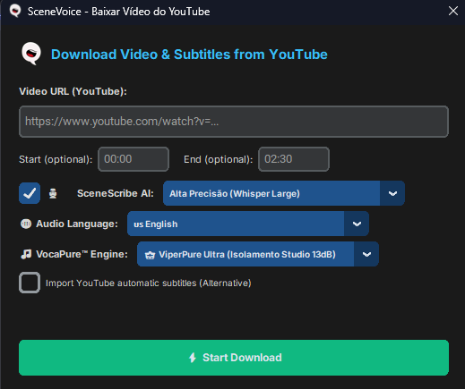Click the Start Download button
The height and width of the screenshot is (389, 465).
[234, 358]
